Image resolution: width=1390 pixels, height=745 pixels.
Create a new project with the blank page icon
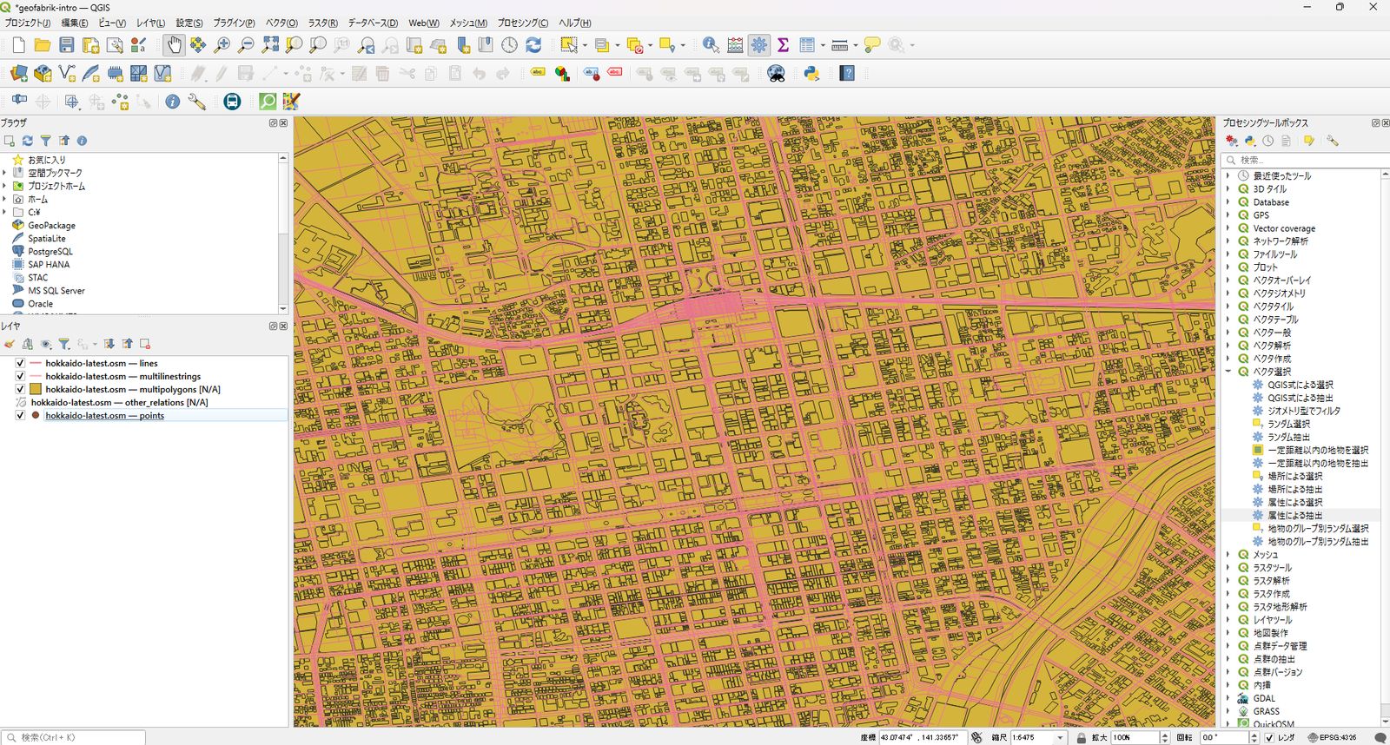click(18, 45)
